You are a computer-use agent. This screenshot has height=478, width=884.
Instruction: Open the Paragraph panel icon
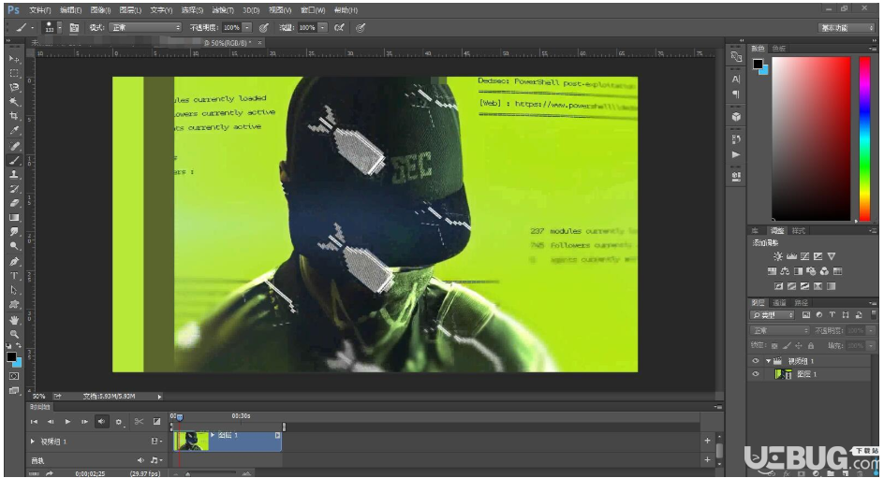(x=736, y=94)
